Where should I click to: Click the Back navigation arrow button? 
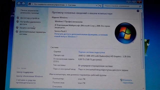tap(19, 4)
